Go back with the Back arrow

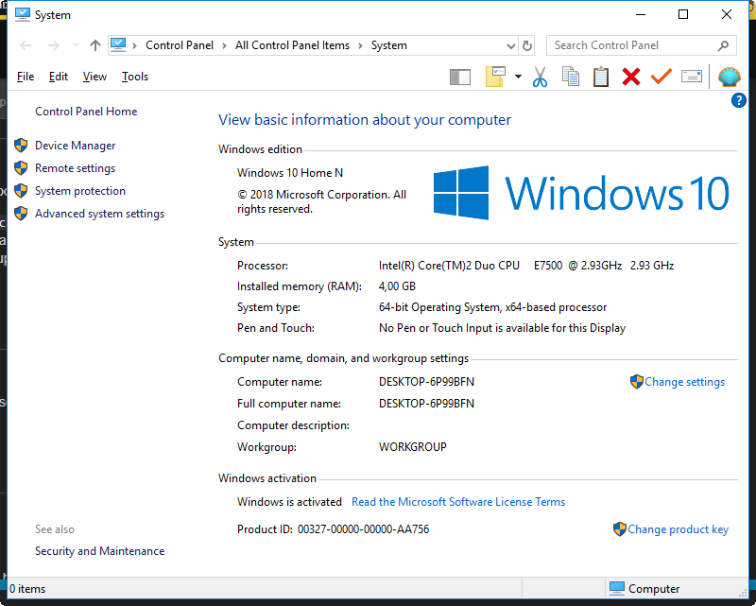point(26,45)
